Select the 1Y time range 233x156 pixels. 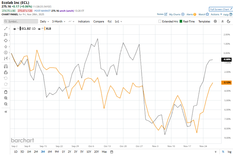[63, 152]
